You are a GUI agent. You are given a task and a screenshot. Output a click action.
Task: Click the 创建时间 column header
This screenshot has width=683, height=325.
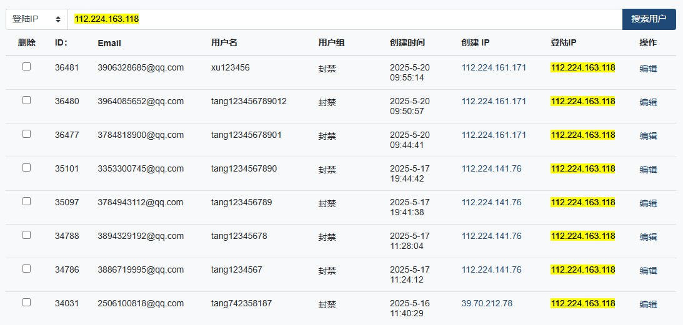(407, 42)
